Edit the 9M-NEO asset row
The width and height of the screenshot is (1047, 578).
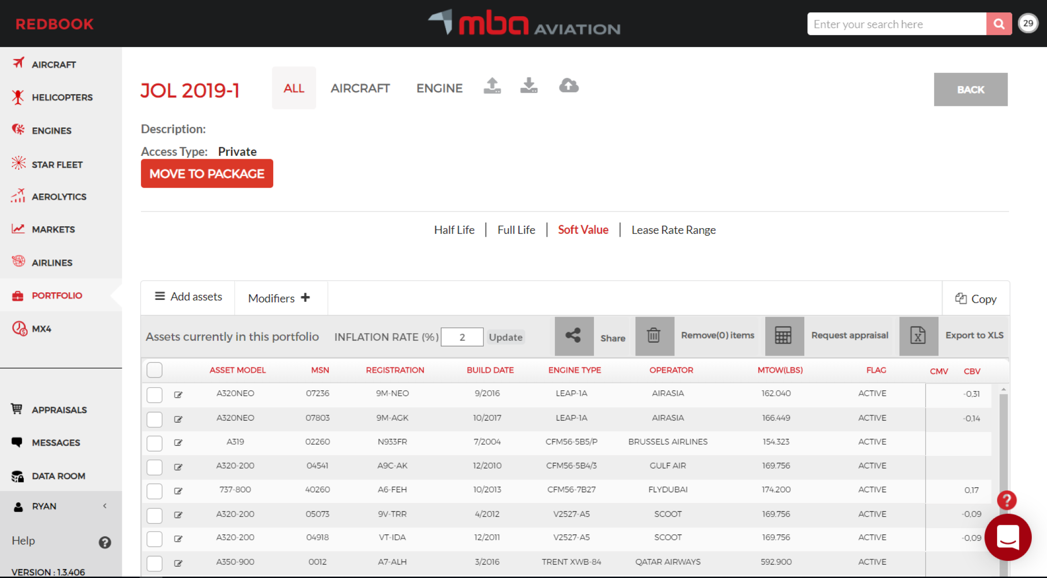point(178,395)
